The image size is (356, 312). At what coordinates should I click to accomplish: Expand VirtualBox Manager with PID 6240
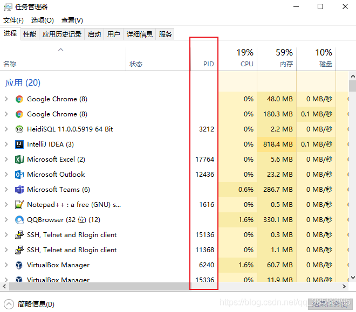pos(6,265)
